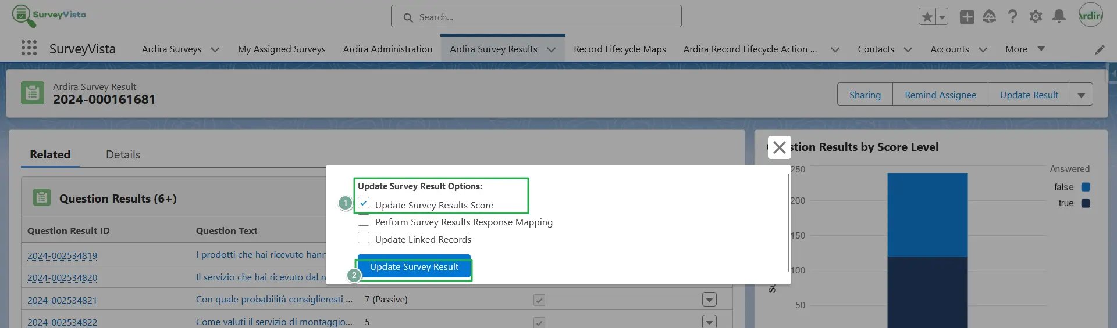This screenshot has height=328, width=1117.
Task: Open the Setup gear icon
Action: (1036, 17)
